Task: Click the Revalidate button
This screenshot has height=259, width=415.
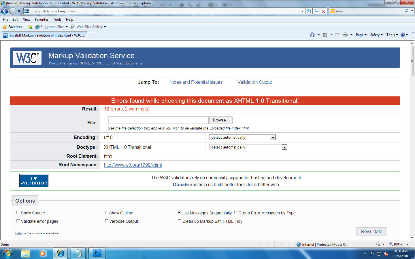Action: (x=371, y=231)
